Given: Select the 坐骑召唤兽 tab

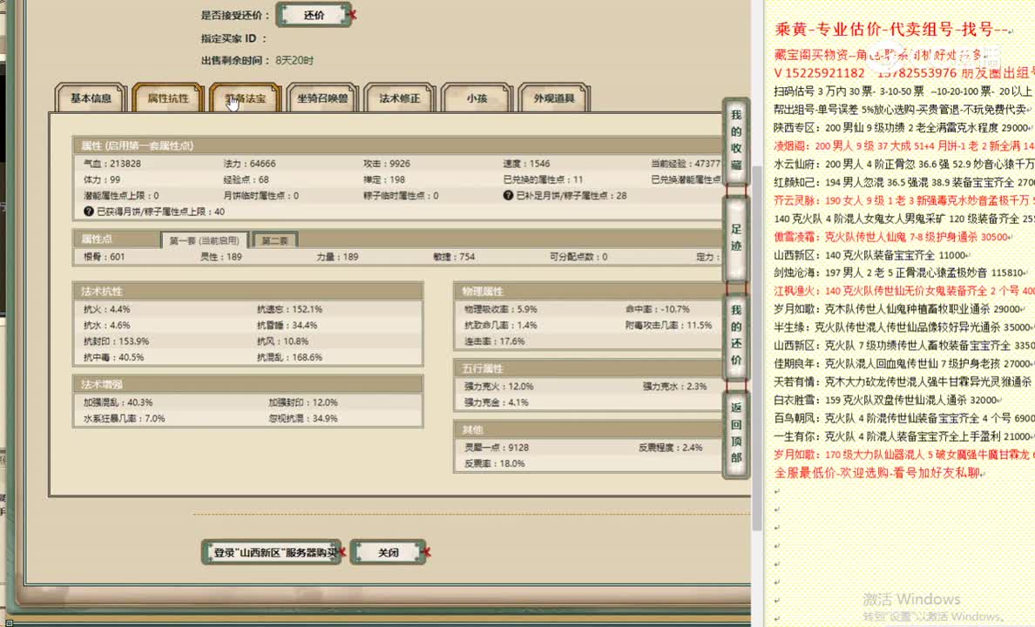Looking at the screenshot, I should (322, 98).
